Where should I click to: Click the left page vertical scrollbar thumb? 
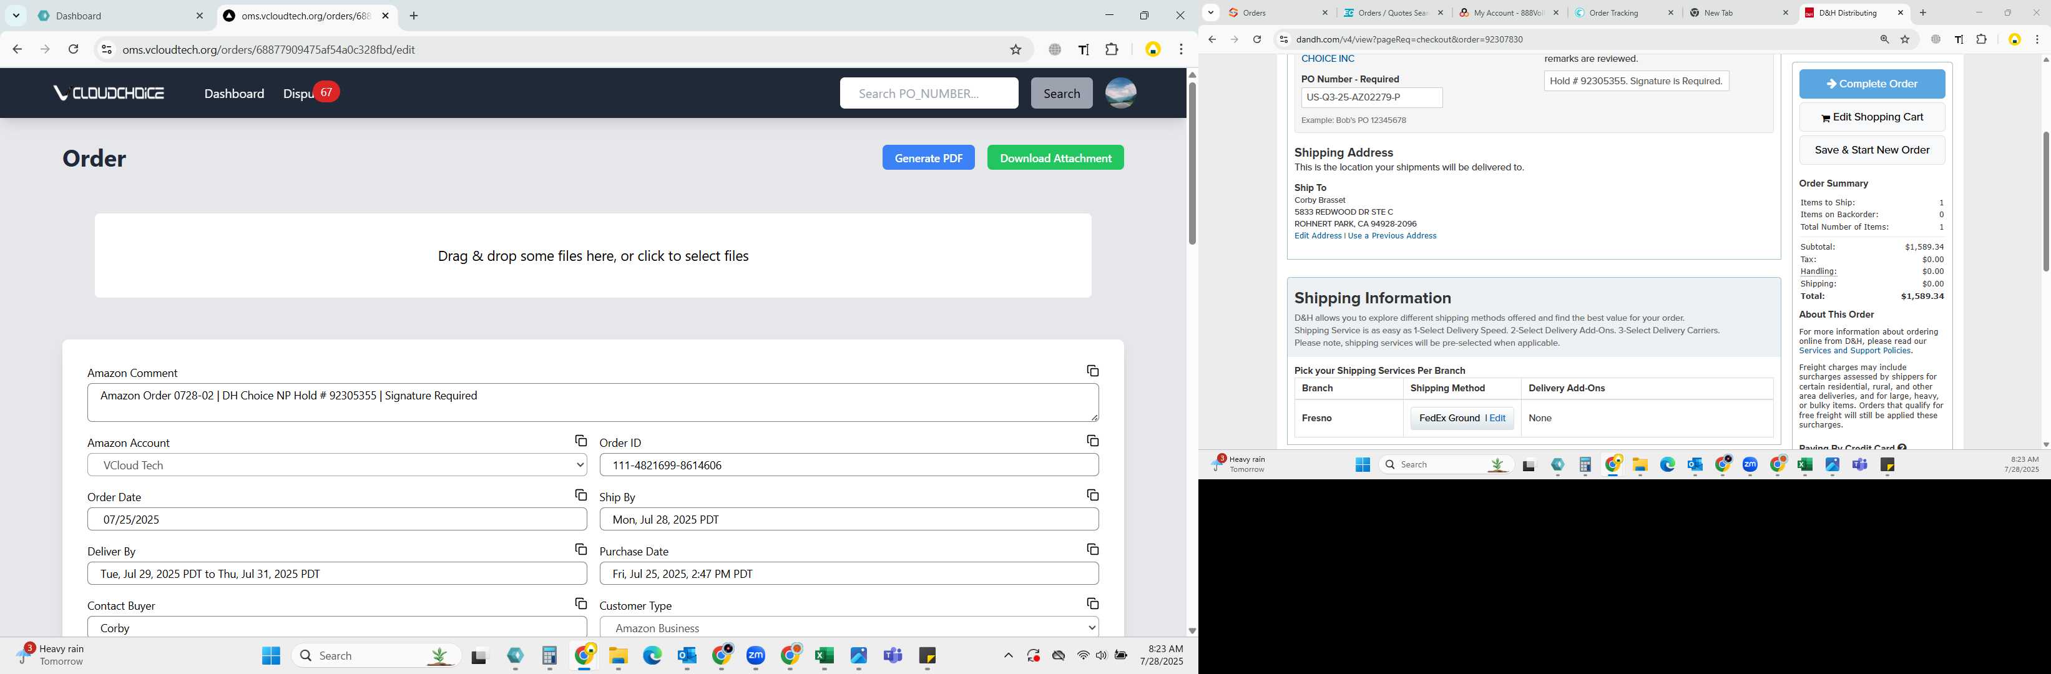point(1192,163)
